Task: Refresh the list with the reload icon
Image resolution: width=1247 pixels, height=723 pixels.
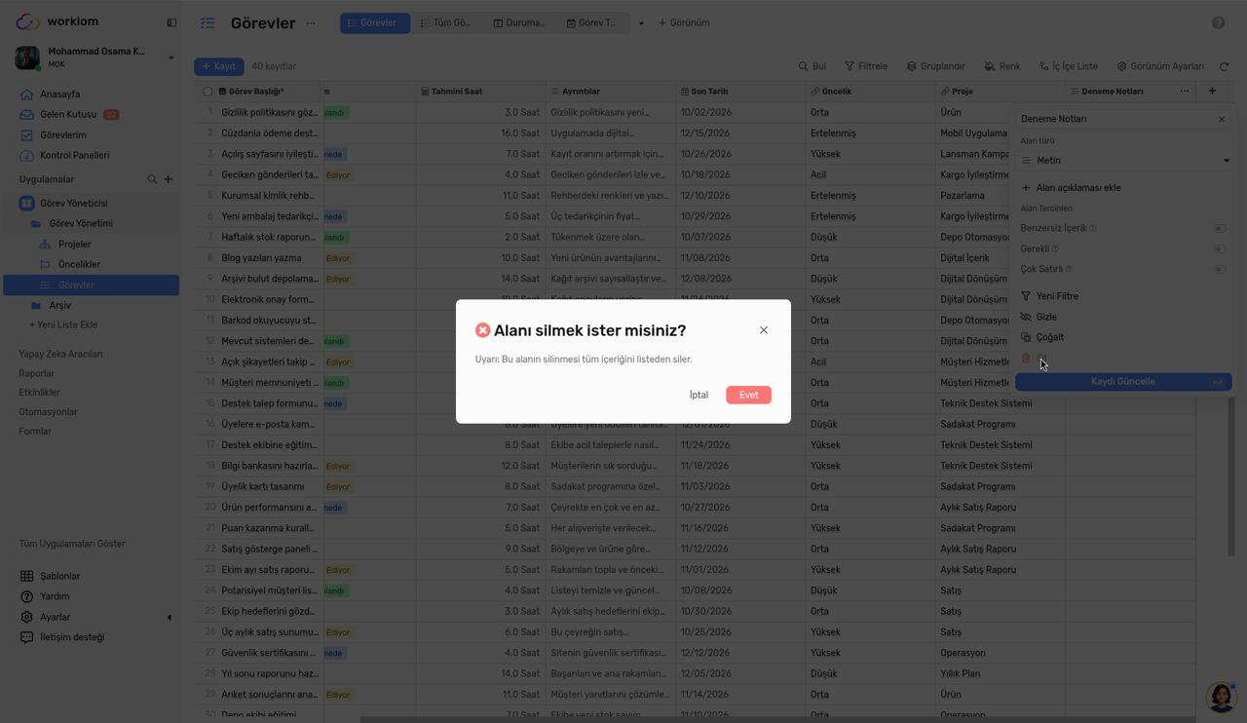Action: (x=1225, y=66)
